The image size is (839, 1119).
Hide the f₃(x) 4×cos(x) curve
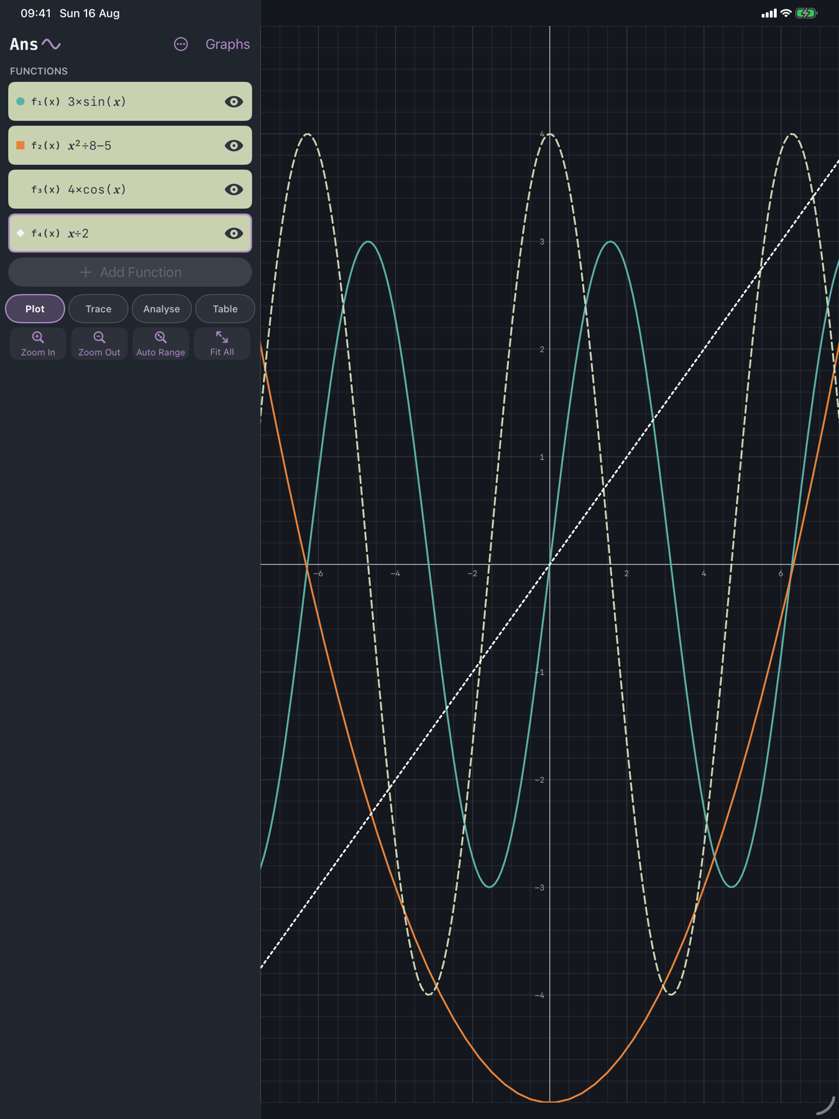pyautogui.click(x=234, y=189)
